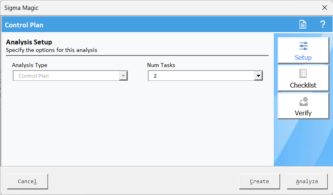Screen dimensions: 333x195
Task: Click the Checklist list icon
Action: point(303,74)
